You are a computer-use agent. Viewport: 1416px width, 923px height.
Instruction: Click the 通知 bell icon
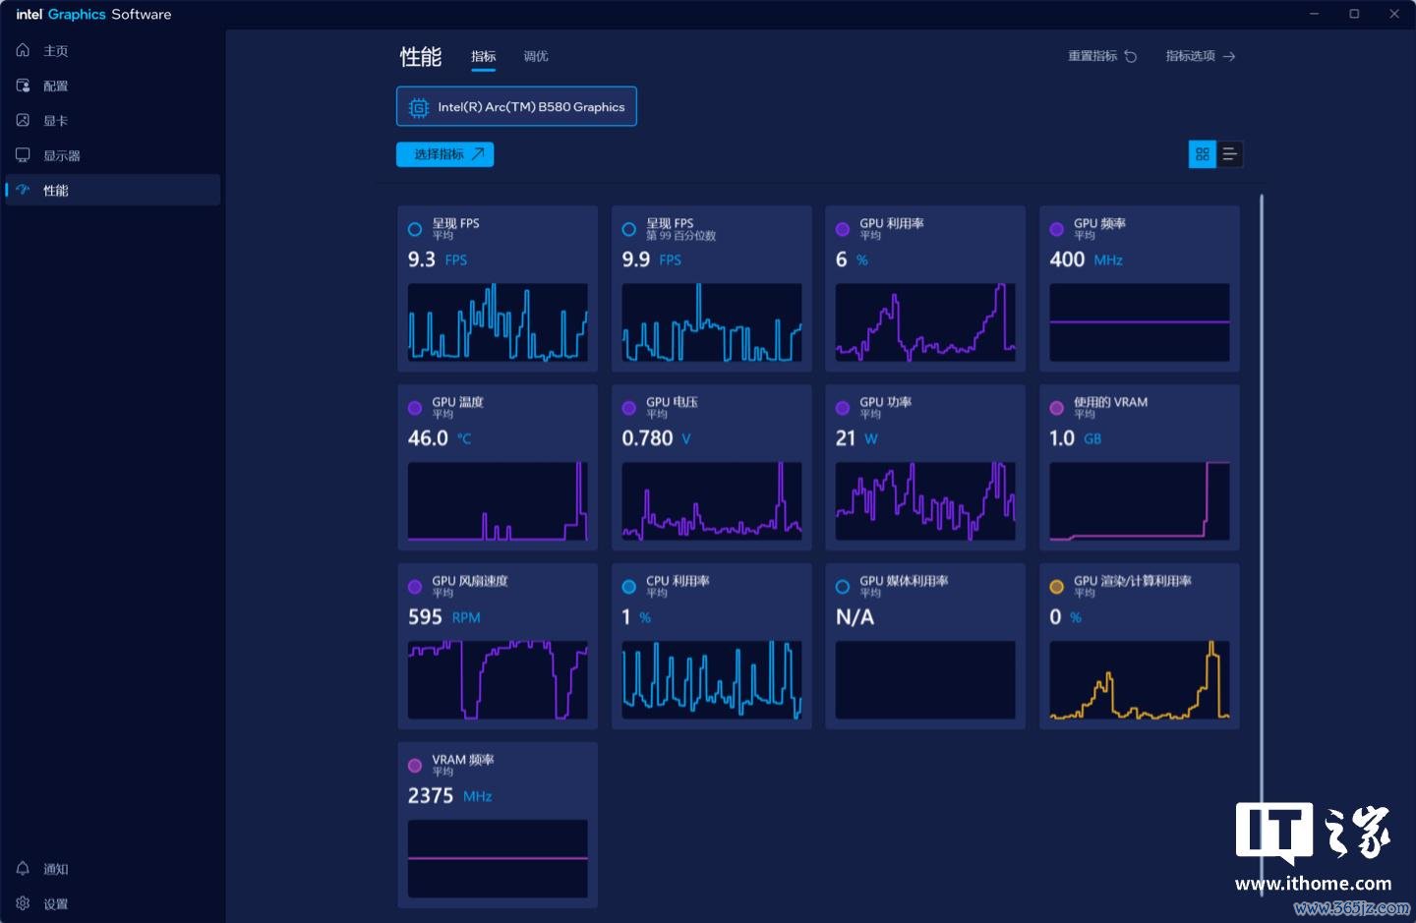pyautogui.click(x=23, y=868)
